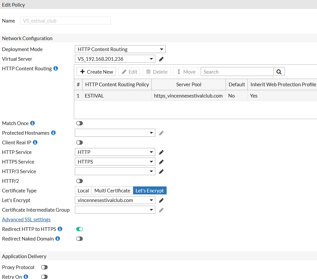Open info icon next to Protected Hostnames
The width and height of the screenshot is (317, 279).
[x=53, y=133]
